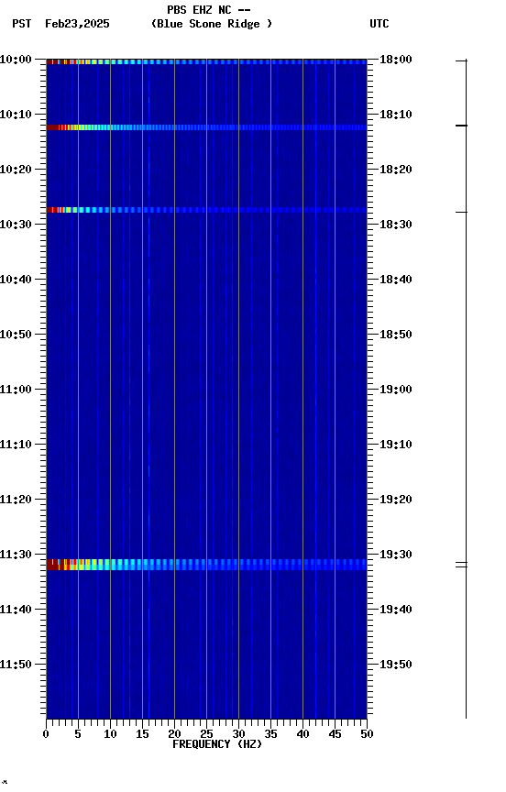Click the 11:40 PST time label

[x=16, y=610]
